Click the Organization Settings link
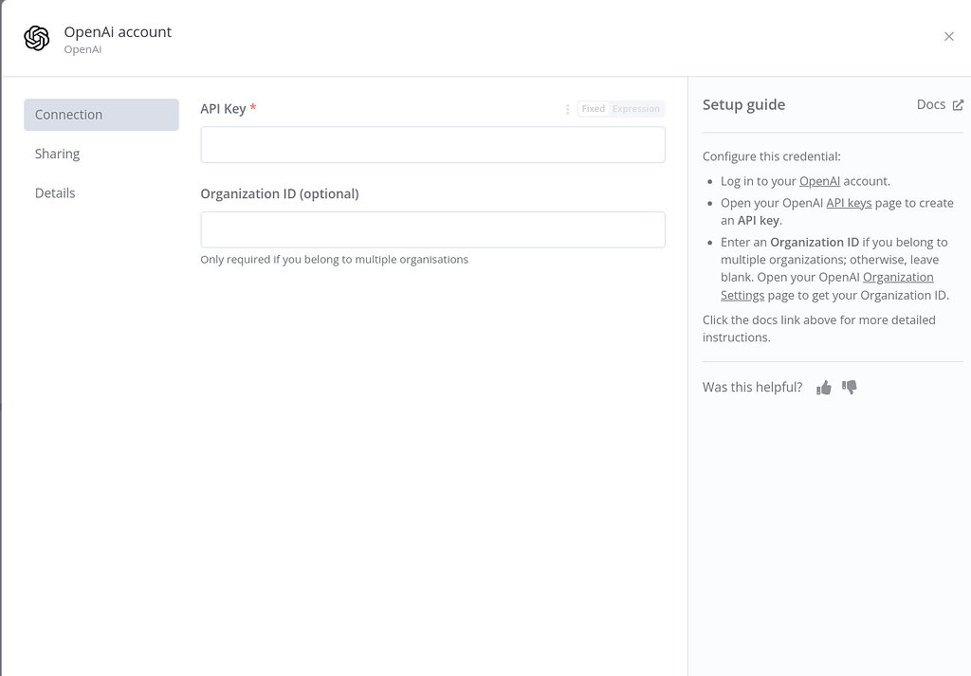Viewport: 971px width, 676px height. [898, 277]
